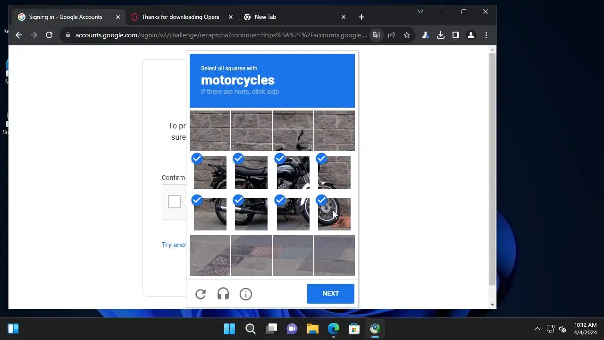Open the clock showing 10:12 AM

tap(585, 329)
